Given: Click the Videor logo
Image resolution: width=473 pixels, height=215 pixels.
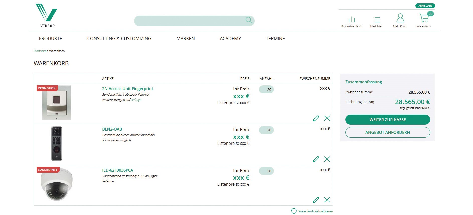Looking at the screenshot, I should (47, 16).
